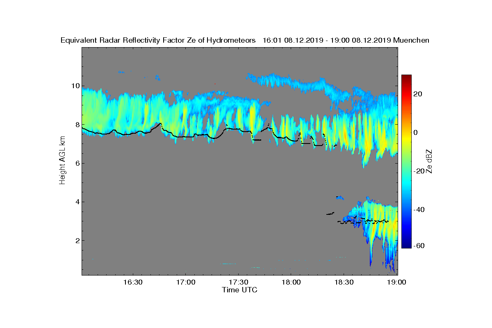This screenshot has height=328, width=492.
Task: Click the yellow section of the colorbar
Action: (x=406, y=137)
